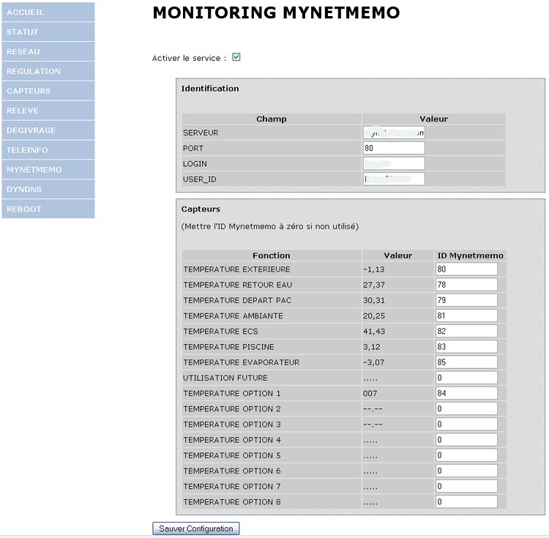Edit ID field for TEMPERATURE OPTION 3
This screenshot has height=538, width=549.
[466, 425]
